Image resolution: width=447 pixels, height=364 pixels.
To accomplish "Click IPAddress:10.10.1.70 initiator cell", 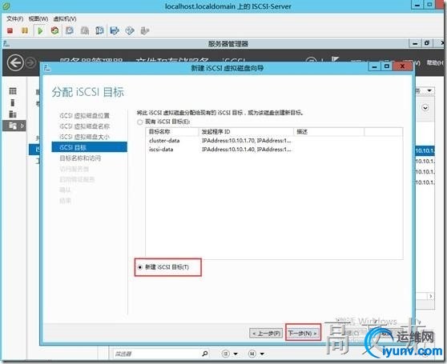I will point(246,141).
